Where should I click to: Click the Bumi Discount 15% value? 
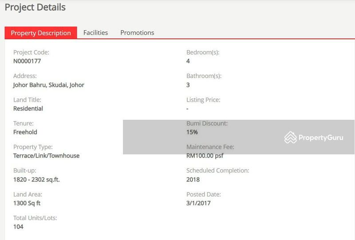tap(192, 132)
